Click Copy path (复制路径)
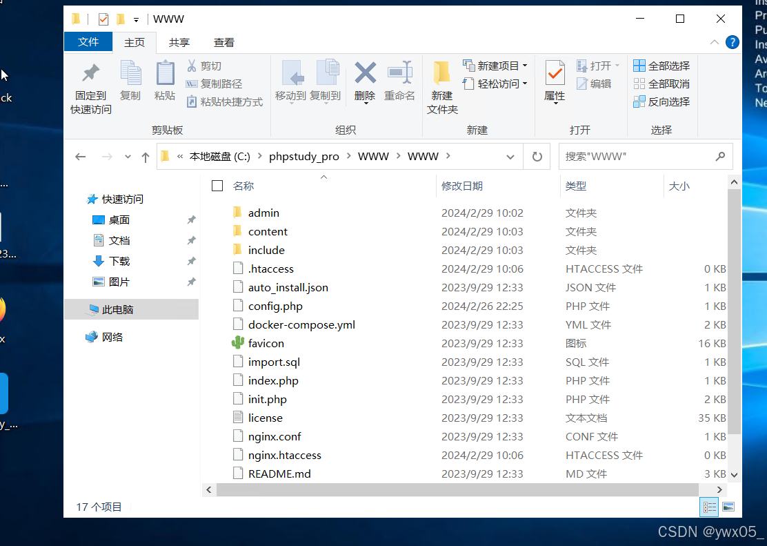This screenshot has height=546, width=767. tap(215, 84)
